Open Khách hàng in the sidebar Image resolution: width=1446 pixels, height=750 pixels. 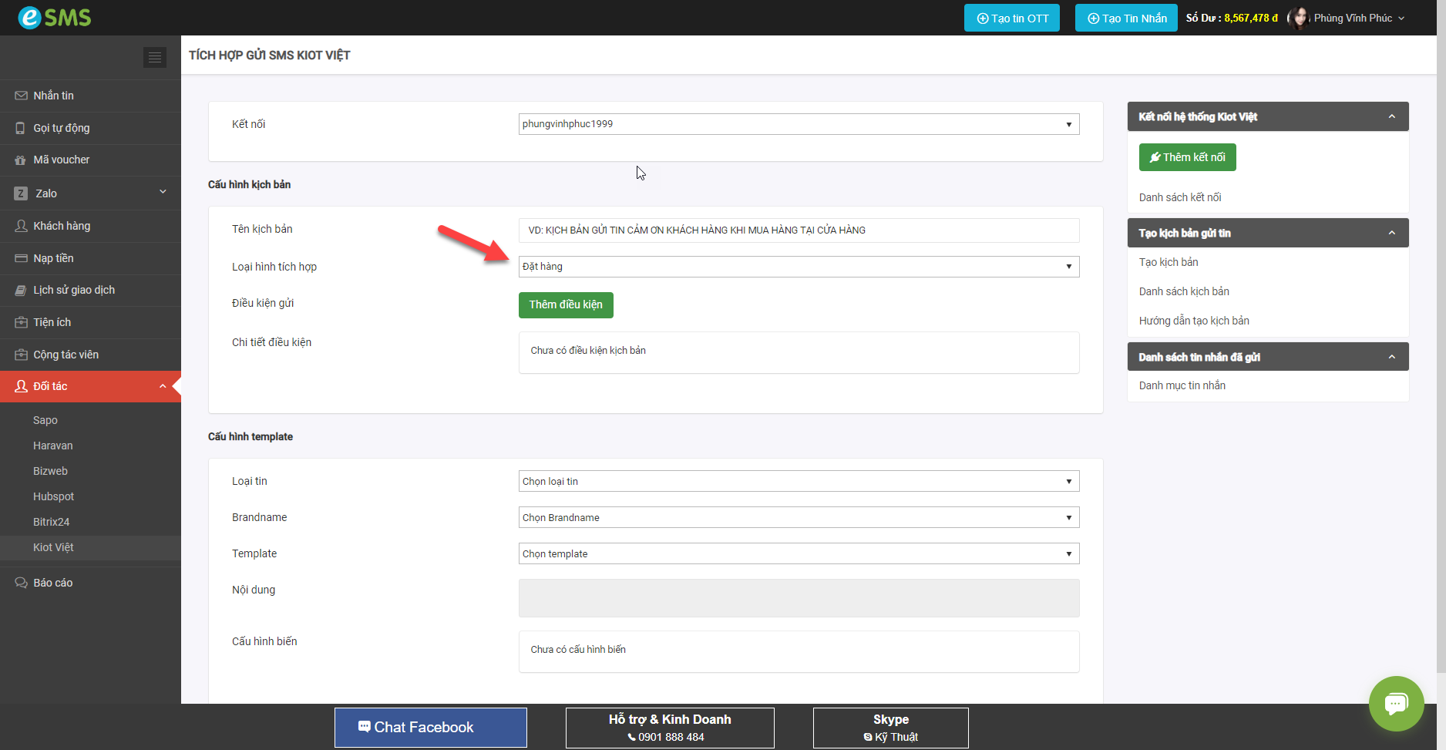pos(62,226)
